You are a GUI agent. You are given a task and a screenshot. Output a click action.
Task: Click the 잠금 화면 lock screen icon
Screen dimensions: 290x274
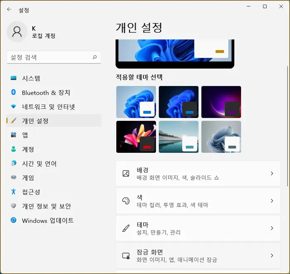coord(126,256)
